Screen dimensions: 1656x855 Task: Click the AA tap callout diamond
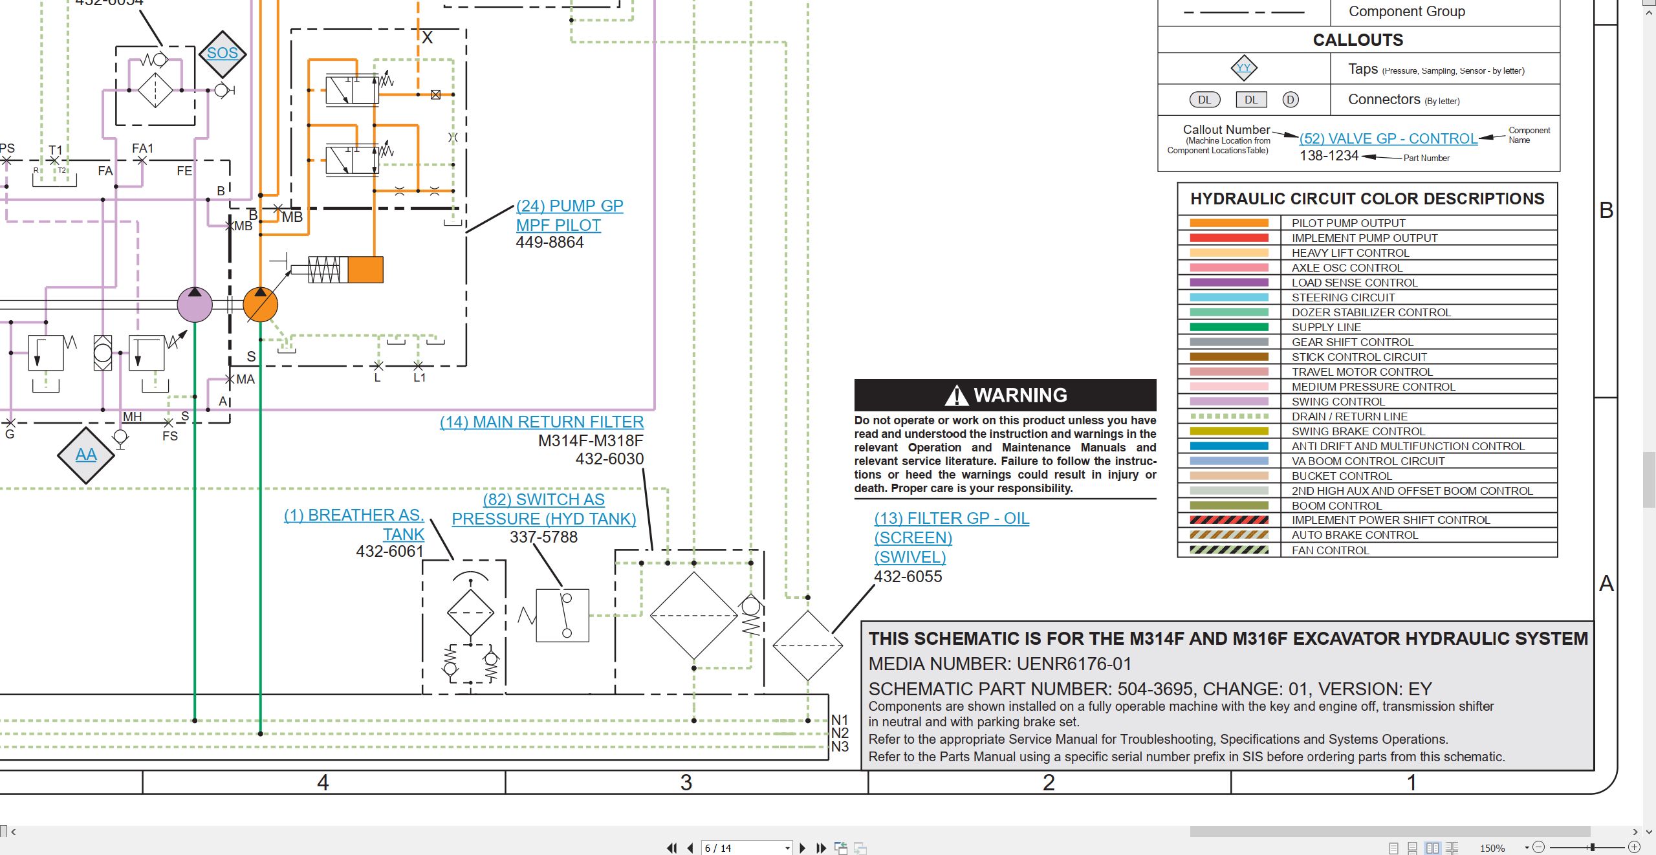86,455
